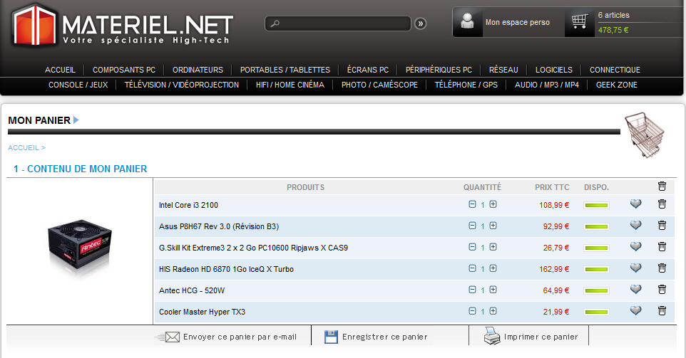Increase quantity of G.Skill Kit Extreme3

pyautogui.click(x=493, y=248)
